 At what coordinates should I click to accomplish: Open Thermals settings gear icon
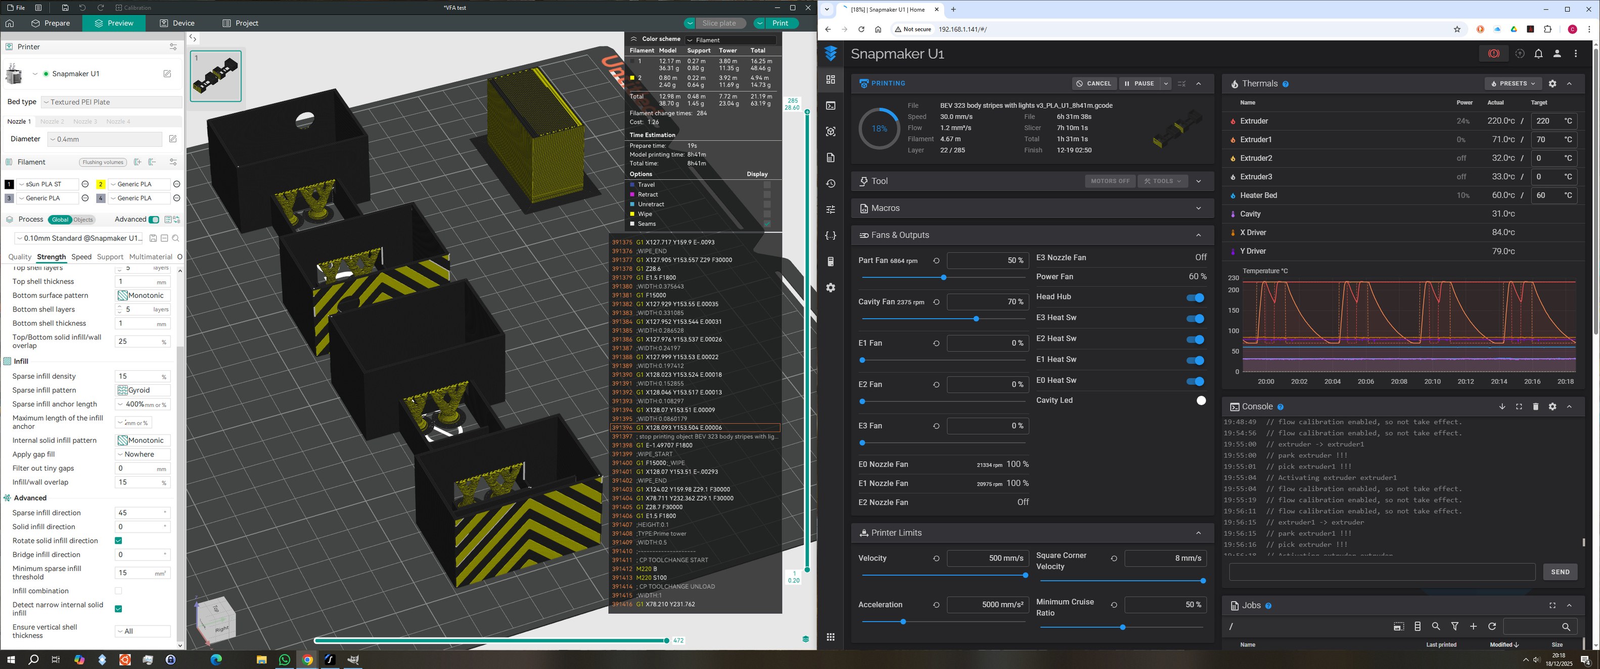(x=1552, y=84)
